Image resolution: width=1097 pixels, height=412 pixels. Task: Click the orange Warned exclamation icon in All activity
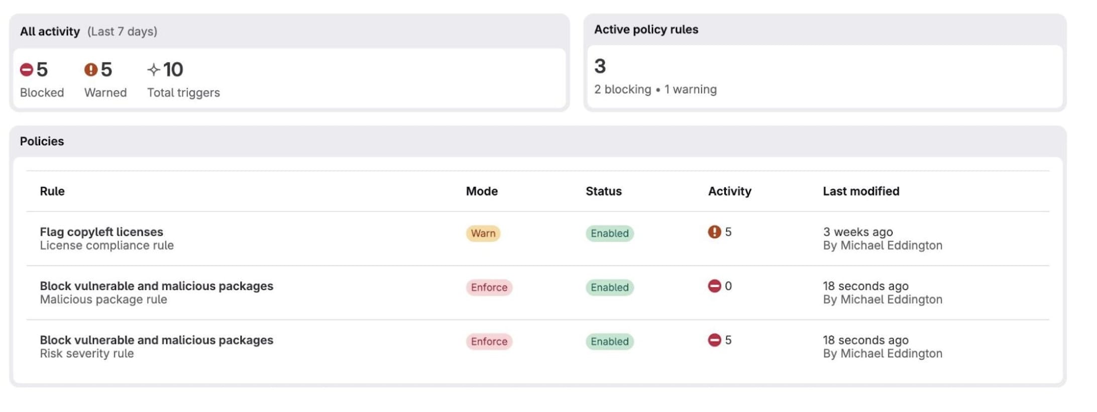pyautogui.click(x=90, y=69)
